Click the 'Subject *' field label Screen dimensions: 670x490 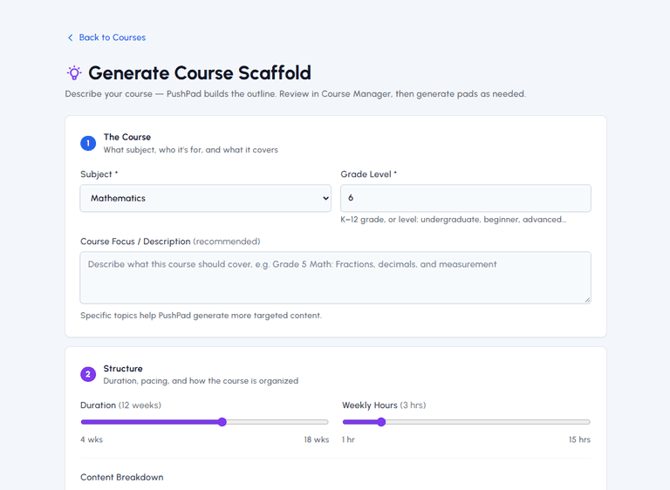[99, 174]
